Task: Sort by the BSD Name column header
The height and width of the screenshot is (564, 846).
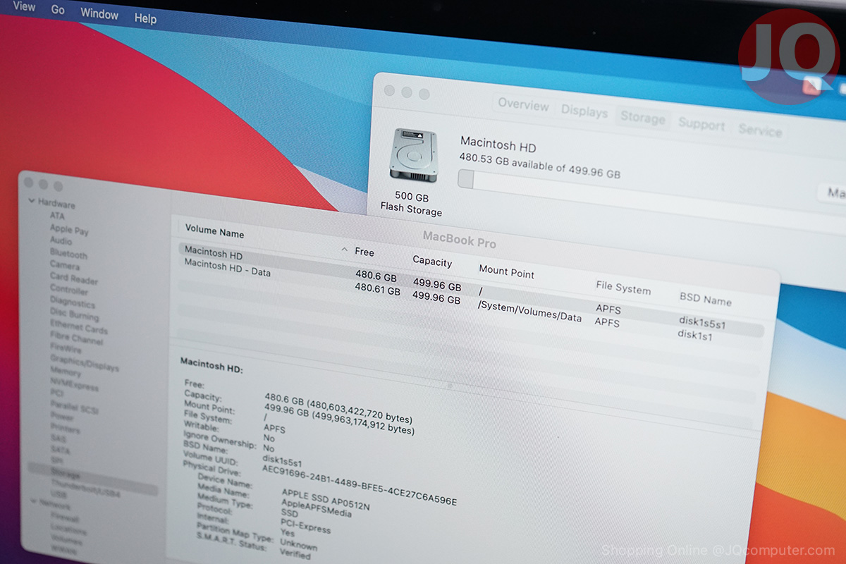Action: pyautogui.click(x=706, y=299)
